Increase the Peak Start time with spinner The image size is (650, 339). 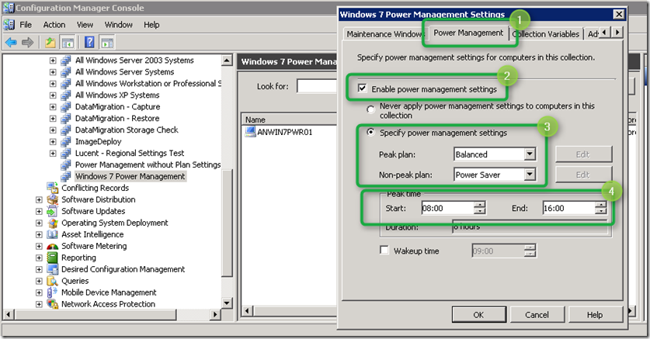click(x=480, y=205)
